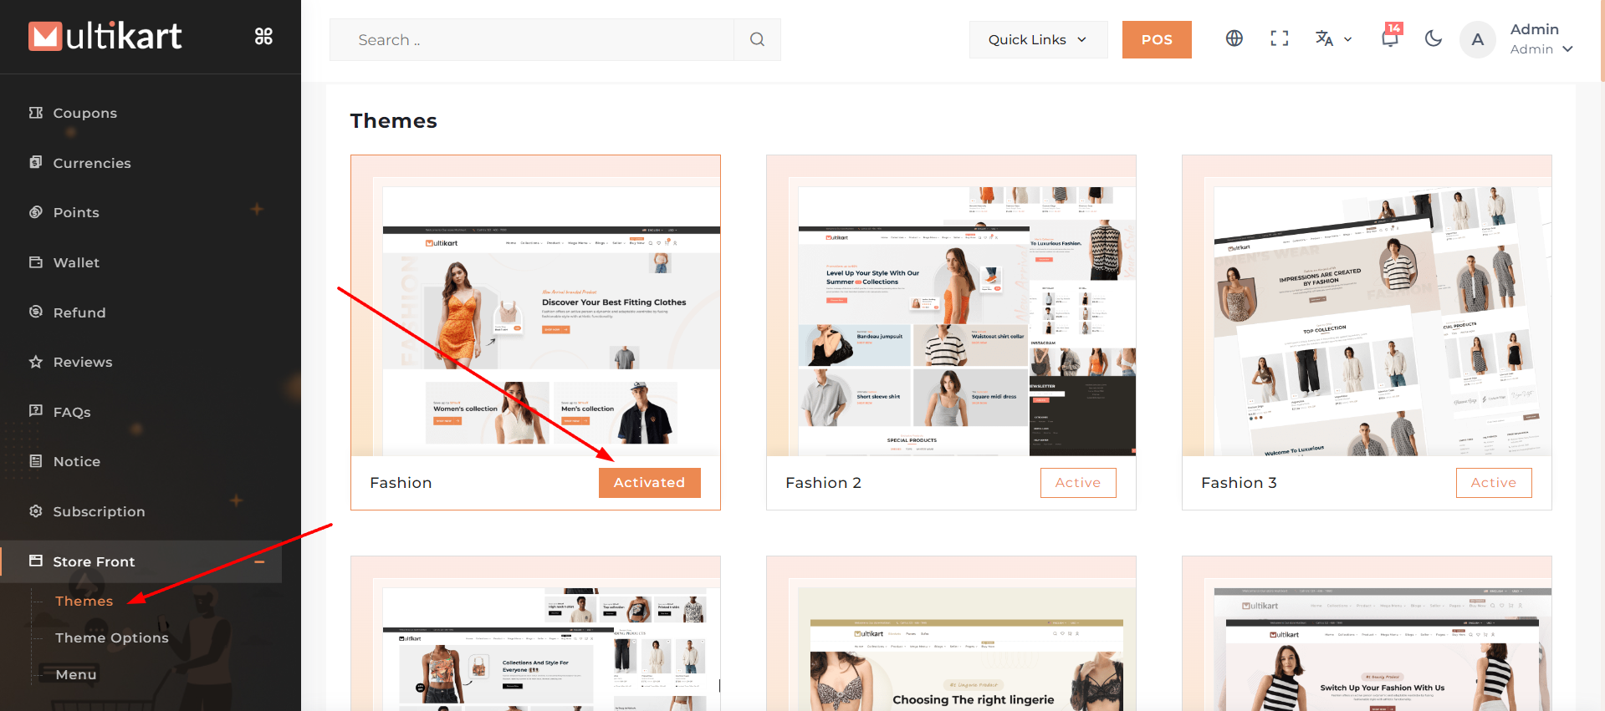Open the language translation dropdown

(x=1332, y=38)
